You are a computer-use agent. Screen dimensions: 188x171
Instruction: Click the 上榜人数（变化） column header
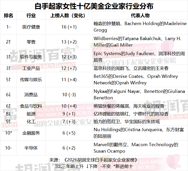click(69, 16)
